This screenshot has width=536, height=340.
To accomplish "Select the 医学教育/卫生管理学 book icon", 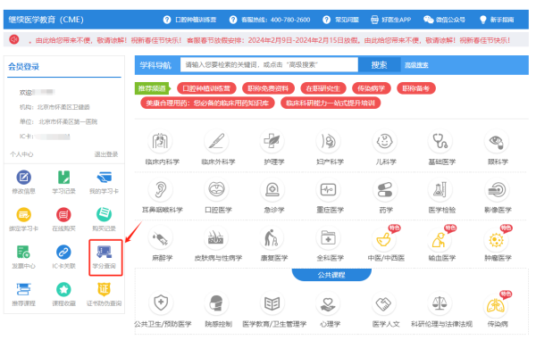I will (x=272, y=303).
